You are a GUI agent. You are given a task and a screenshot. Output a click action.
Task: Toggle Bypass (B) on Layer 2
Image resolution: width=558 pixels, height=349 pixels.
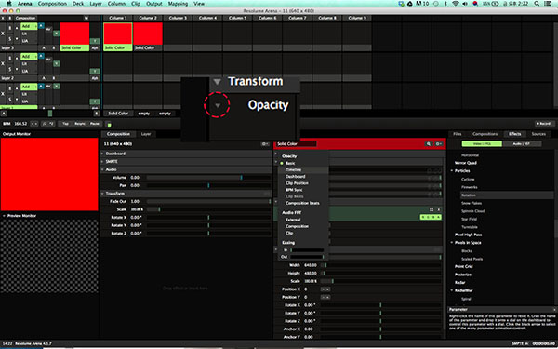[10, 58]
